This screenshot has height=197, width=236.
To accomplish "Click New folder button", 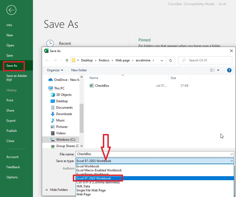I will tap(79, 70).
